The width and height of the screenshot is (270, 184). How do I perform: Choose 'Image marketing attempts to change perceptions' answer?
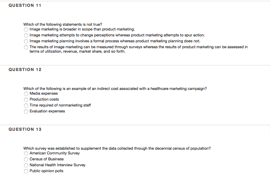[26, 35]
